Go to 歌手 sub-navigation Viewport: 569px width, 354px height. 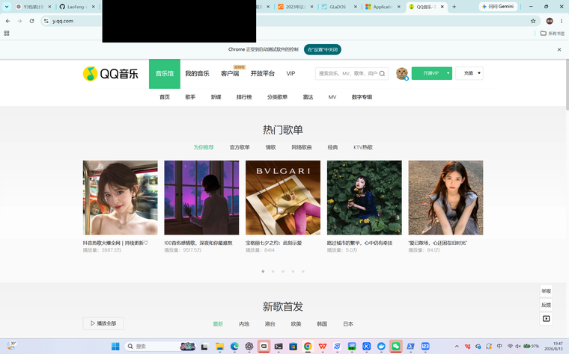190,97
